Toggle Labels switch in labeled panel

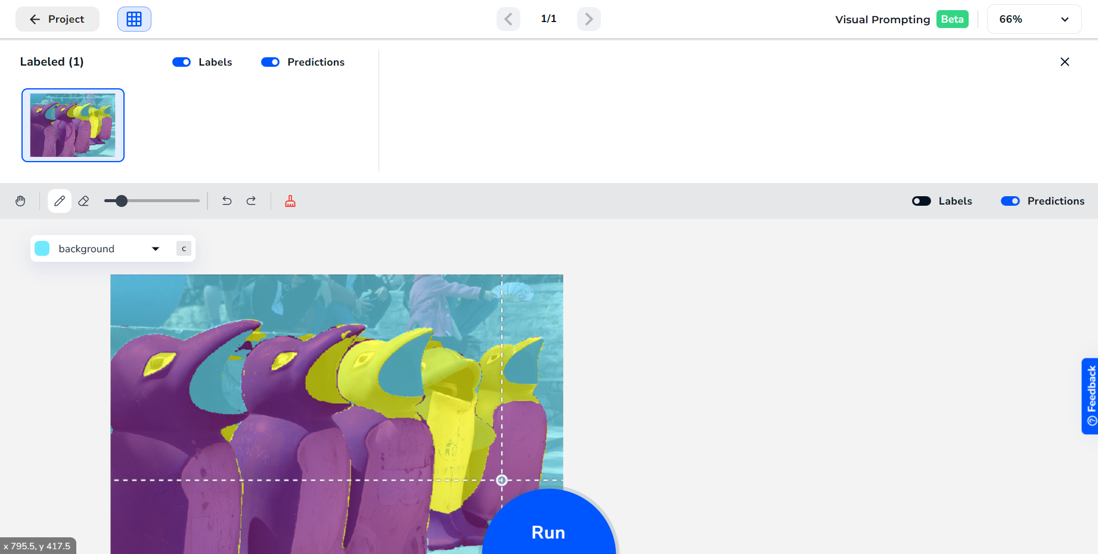coord(181,62)
